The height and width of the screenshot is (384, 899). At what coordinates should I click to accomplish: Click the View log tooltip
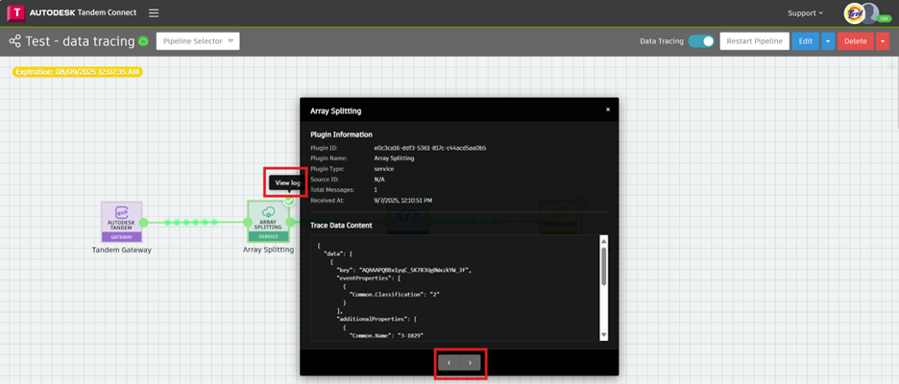coord(286,182)
